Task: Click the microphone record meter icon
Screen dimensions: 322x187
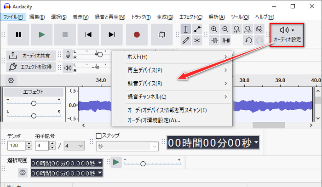Action: pos(68,55)
